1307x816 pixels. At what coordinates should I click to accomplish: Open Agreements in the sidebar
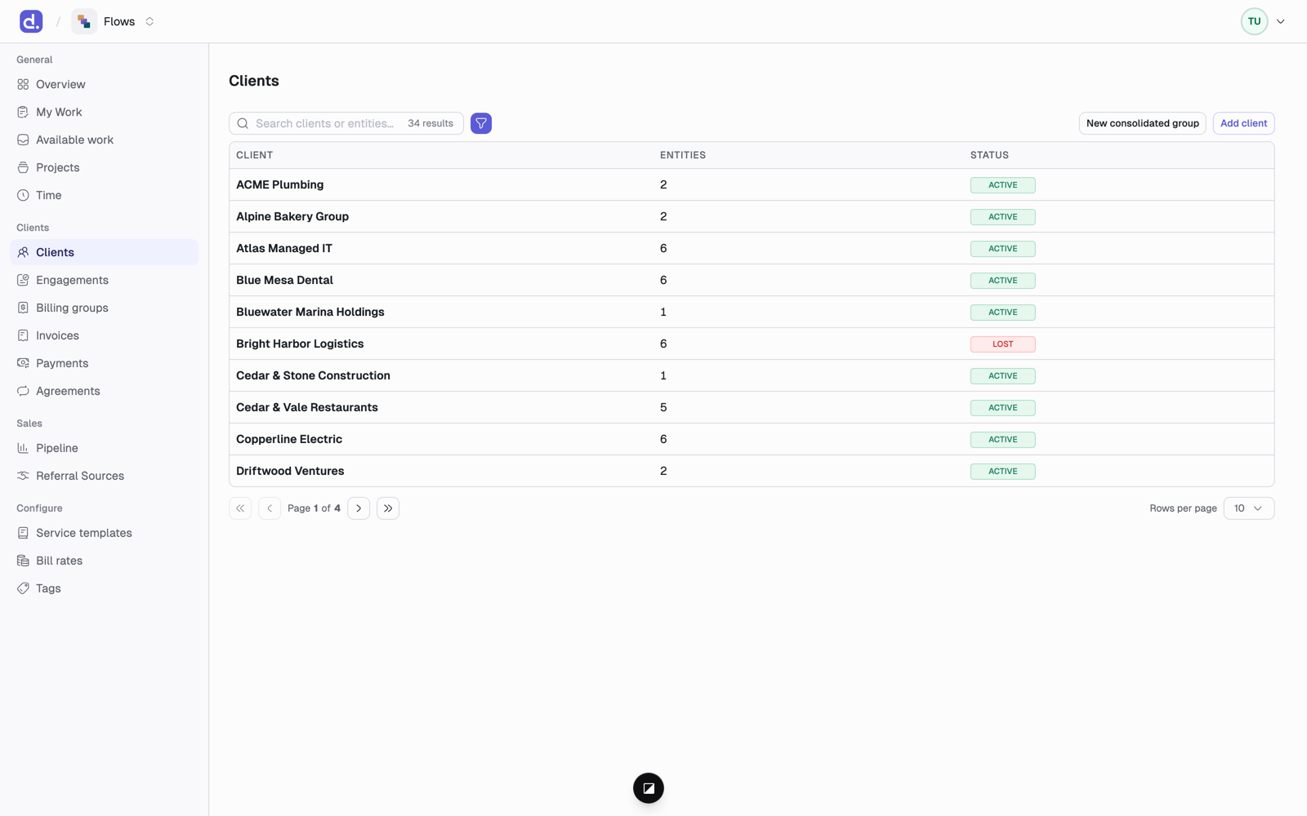pos(104,391)
